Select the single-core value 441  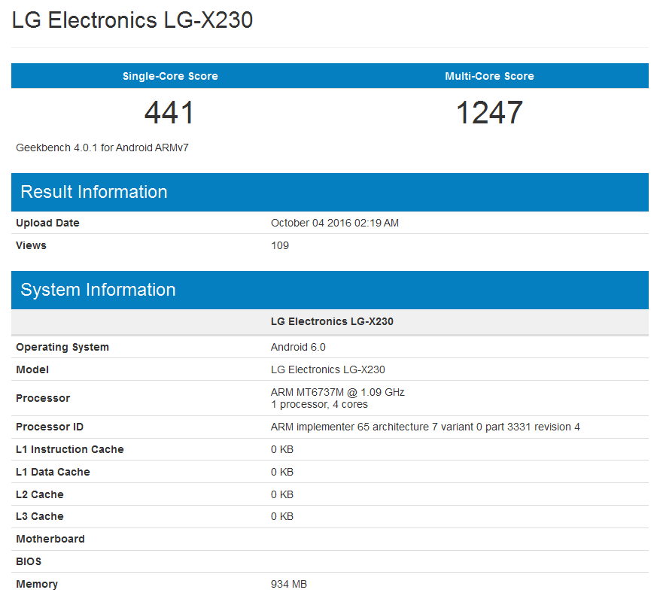[169, 113]
